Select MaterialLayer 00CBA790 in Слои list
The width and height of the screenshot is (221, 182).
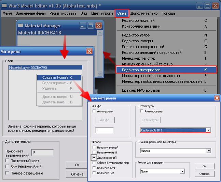45,67
